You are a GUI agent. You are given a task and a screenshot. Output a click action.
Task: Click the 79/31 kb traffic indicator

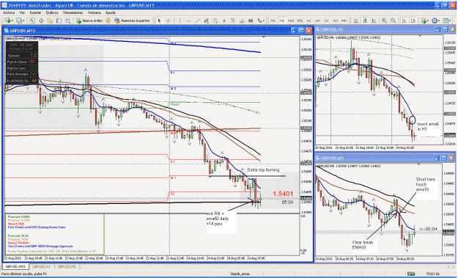point(433,274)
